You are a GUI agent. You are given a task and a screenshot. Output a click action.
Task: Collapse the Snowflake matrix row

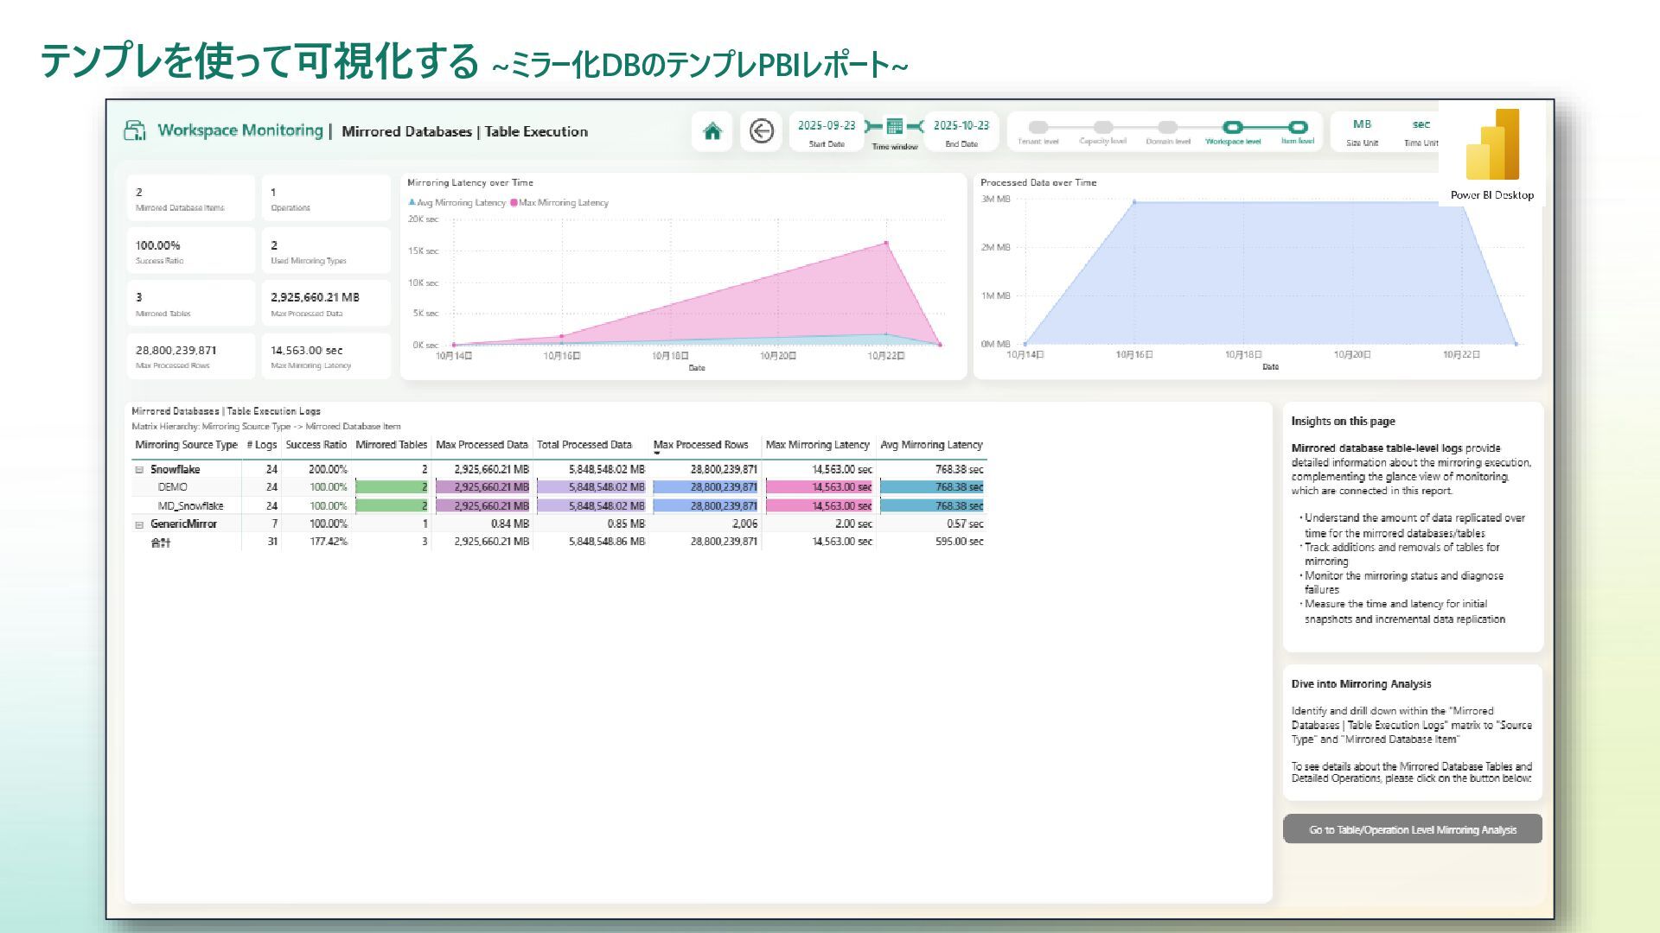[139, 470]
